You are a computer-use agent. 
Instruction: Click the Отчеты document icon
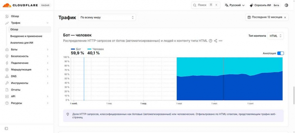pyautogui.click(x=7, y=90)
